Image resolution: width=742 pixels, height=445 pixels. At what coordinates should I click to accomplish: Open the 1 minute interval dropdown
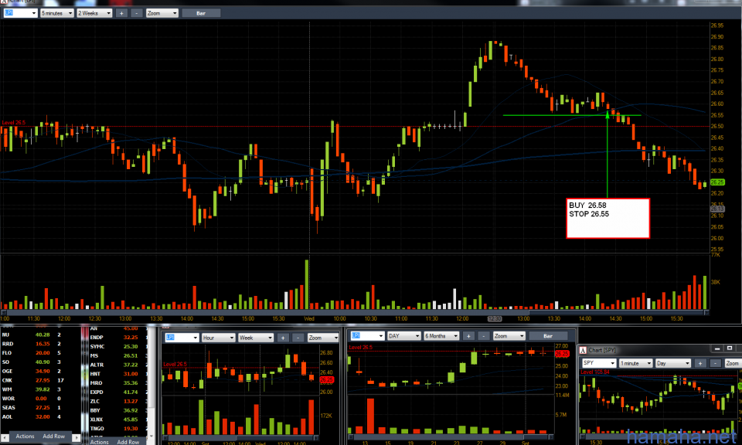point(635,363)
